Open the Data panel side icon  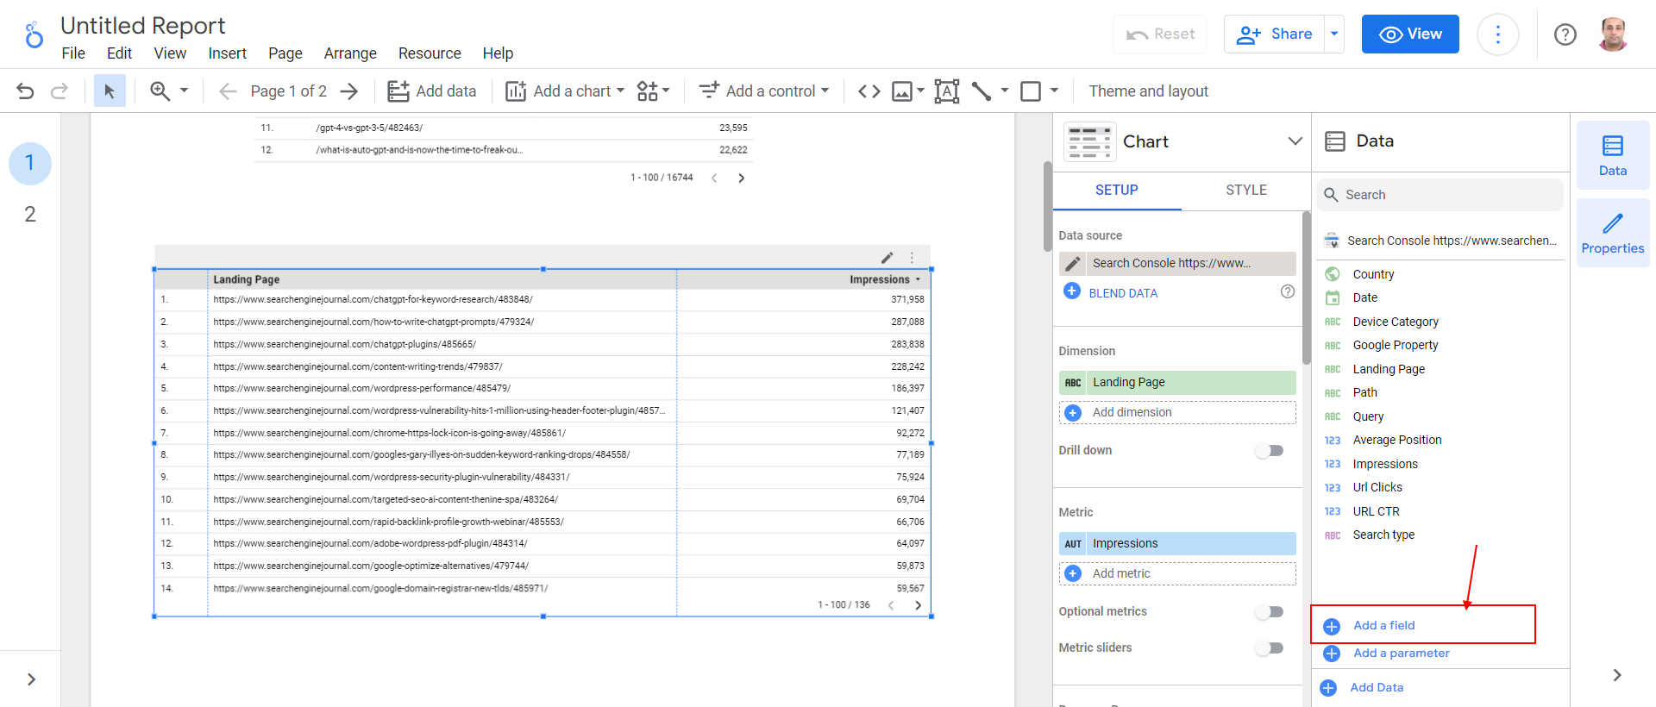[x=1613, y=155]
